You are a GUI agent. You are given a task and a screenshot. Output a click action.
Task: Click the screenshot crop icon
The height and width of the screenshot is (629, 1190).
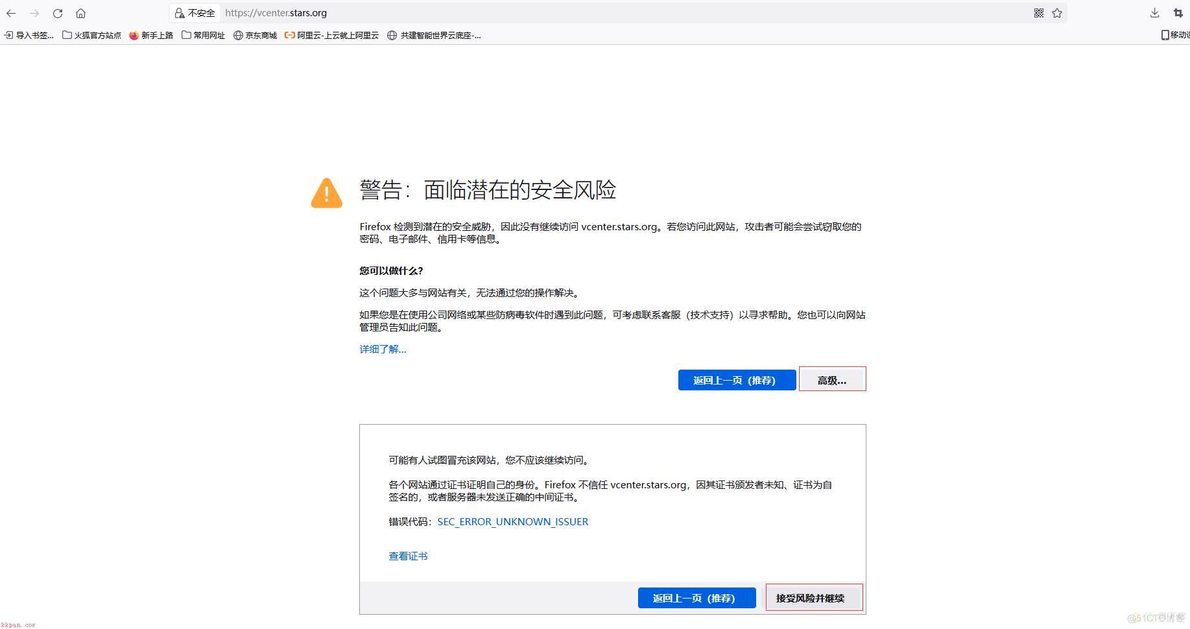(1178, 13)
